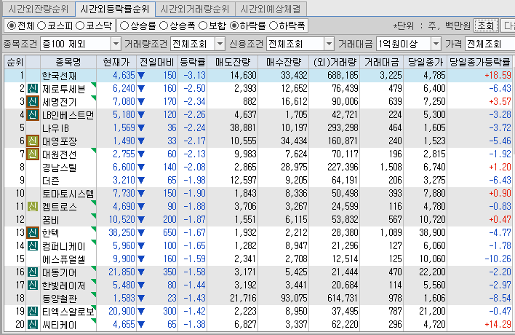Image resolution: width=515 pixels, height=335 pixels.
Task: Click the 신 credit icon beside 제로투세븐
Action: click(33, 88)
